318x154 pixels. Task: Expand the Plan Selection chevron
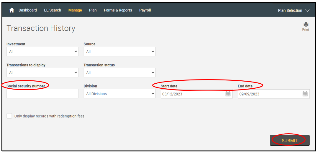point(307,11)
